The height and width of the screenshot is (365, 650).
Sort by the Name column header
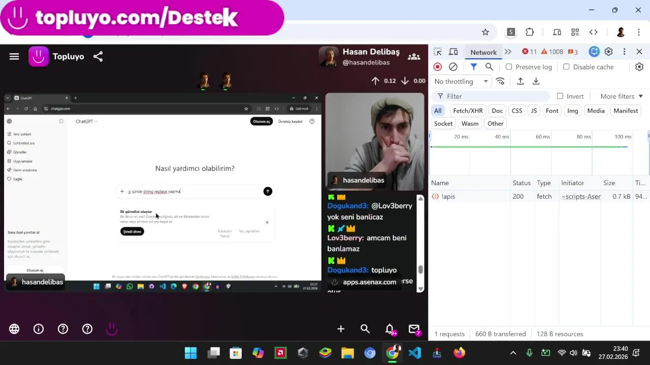click(470, 183)
